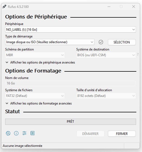Open the Type de démarrage dropdown

coord(50,42)
